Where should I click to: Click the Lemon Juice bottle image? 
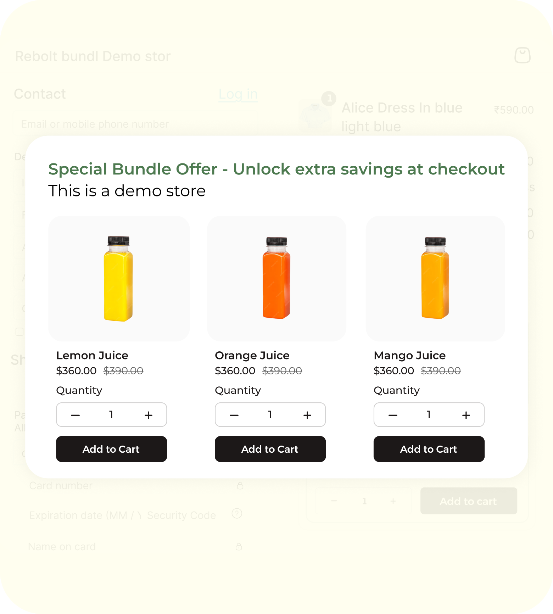(x=118, y=279)
